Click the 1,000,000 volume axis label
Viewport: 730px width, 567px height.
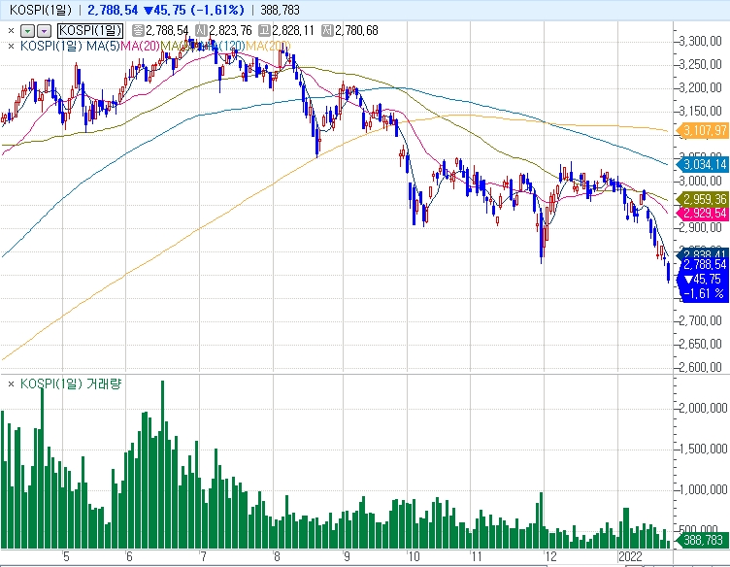[x=703, y=489]
